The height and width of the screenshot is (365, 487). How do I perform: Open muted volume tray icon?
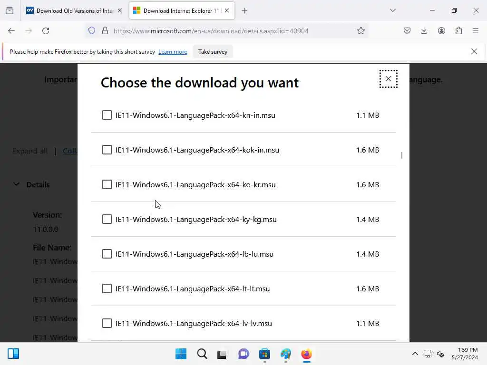click(440, 354)
